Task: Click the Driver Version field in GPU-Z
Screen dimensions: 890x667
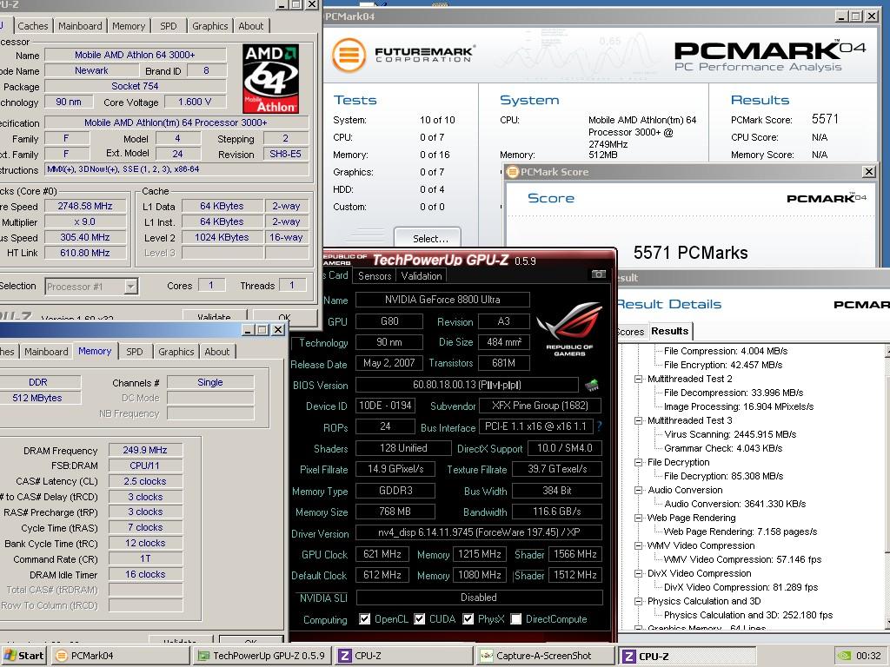Action: pos(477,532)
